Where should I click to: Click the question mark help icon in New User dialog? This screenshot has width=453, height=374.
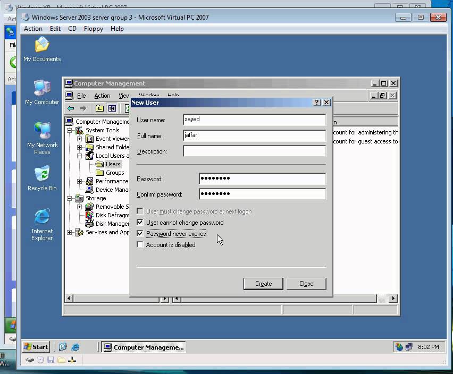(x=317, y=102)
